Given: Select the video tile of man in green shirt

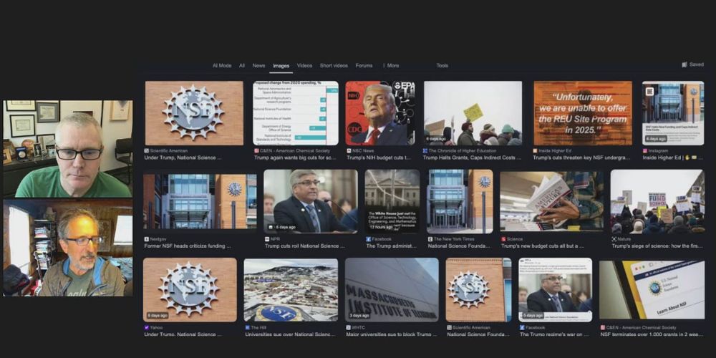Looking at the screenshot, I should tap(68, 149).
